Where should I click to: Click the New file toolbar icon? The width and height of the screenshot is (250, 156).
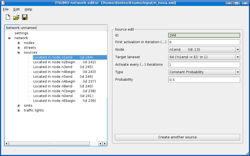pyautogui.click(x=8, y=17)
